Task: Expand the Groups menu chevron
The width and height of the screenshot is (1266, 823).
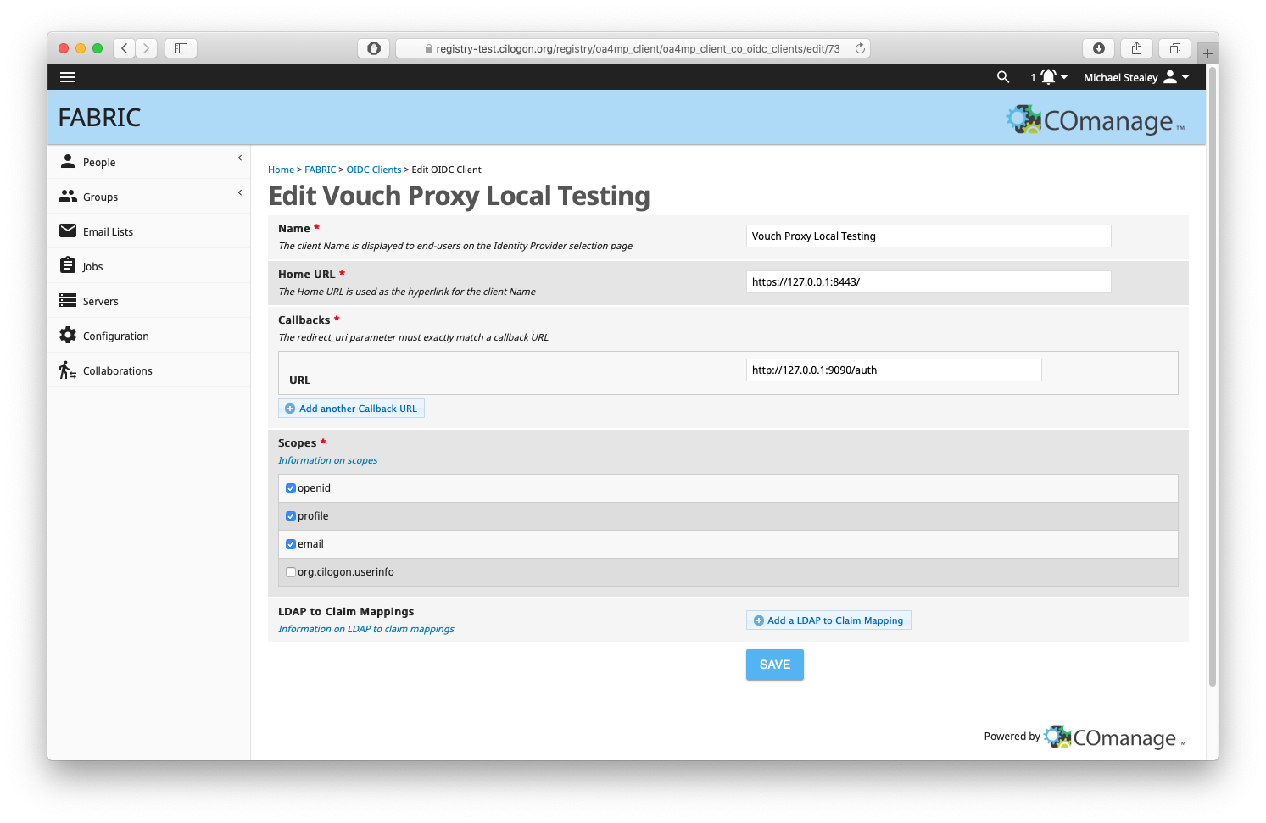Action: (x=240, y=192)
